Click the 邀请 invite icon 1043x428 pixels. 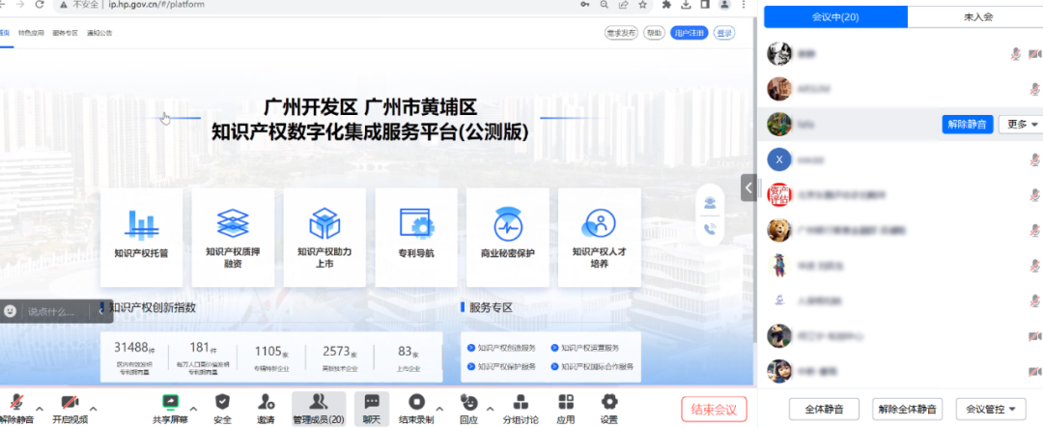[266, 402]
